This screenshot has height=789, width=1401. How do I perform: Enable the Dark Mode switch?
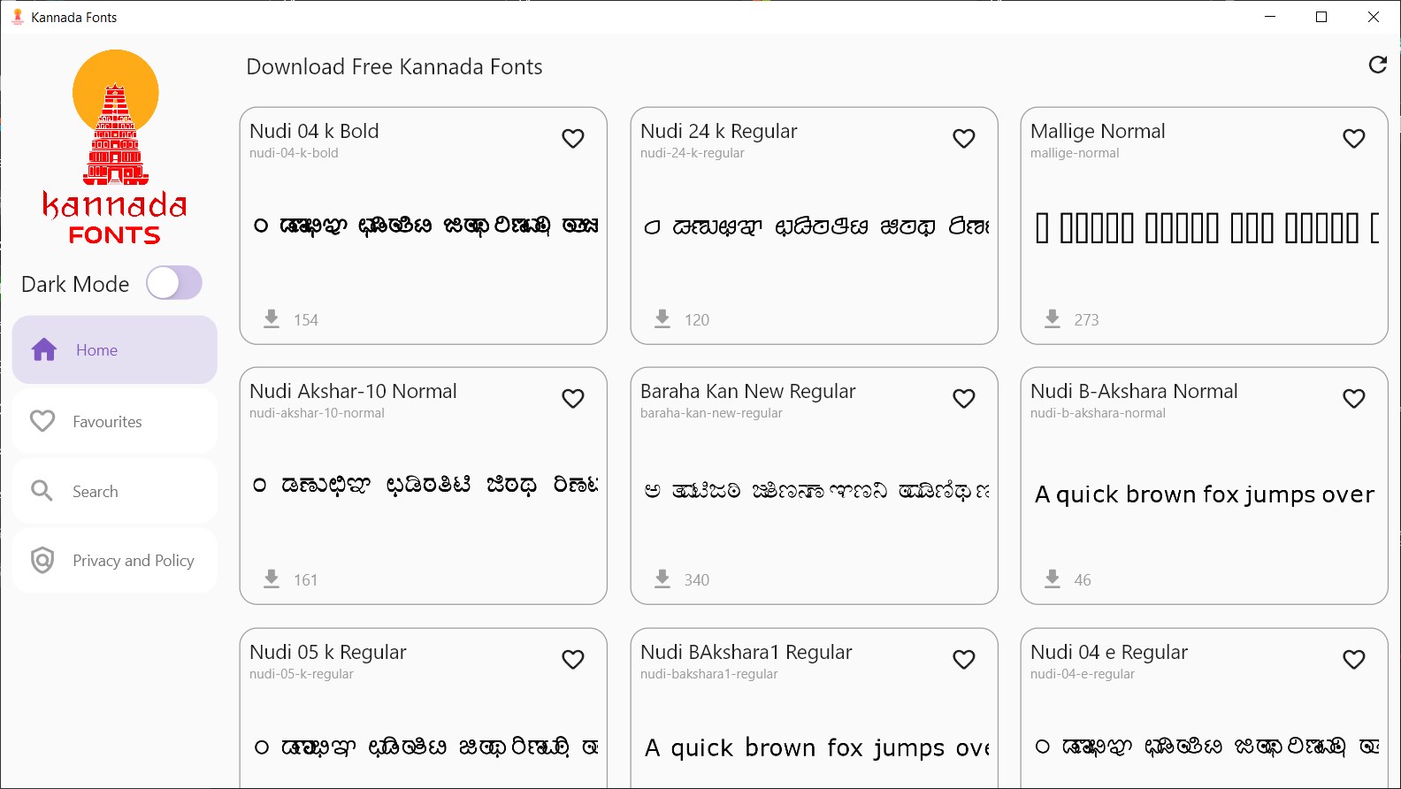click(174, 283)
